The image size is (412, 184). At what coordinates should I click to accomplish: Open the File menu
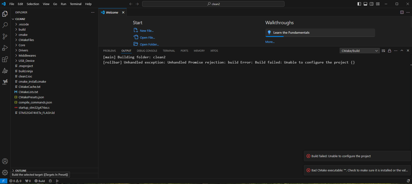coord(12,4)
